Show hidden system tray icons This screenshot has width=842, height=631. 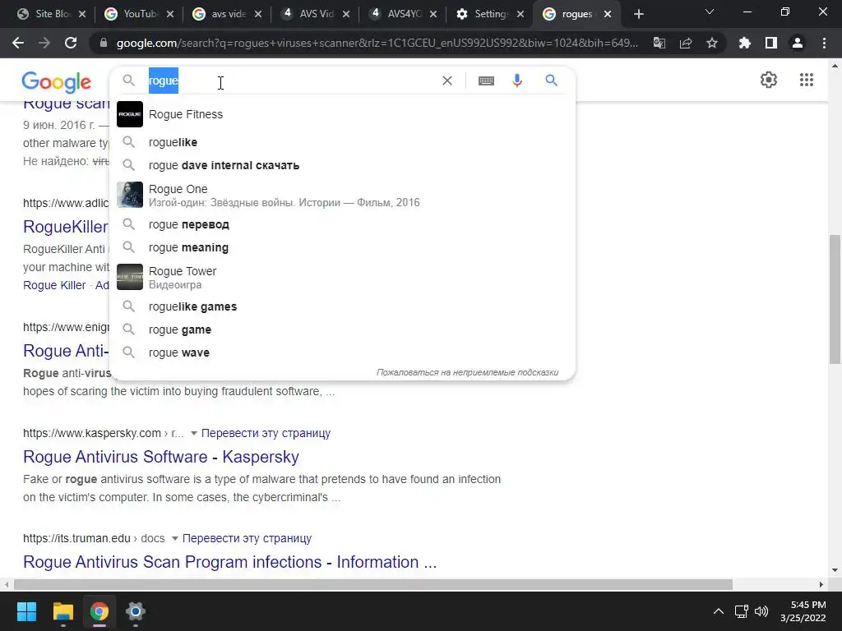pyautogui.click(x=718, y=611)
